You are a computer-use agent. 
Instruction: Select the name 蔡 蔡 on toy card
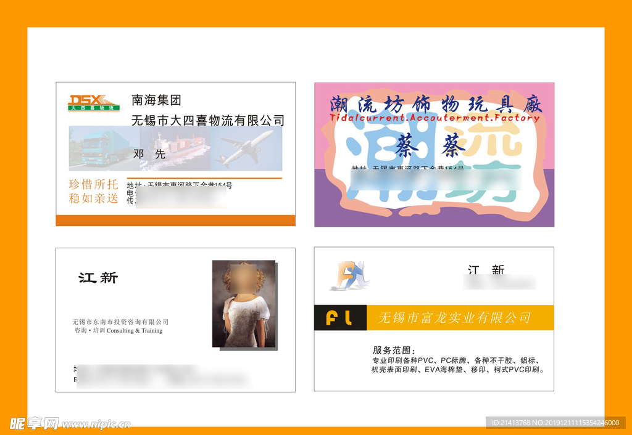click(x=430, y=145)
